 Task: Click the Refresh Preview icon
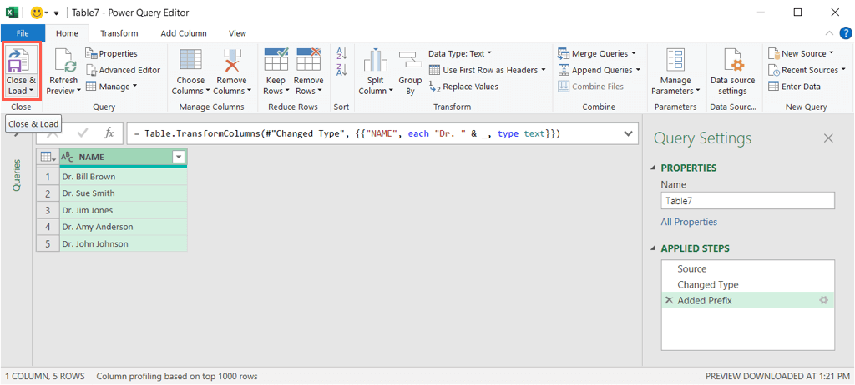[x=63, y=61]
